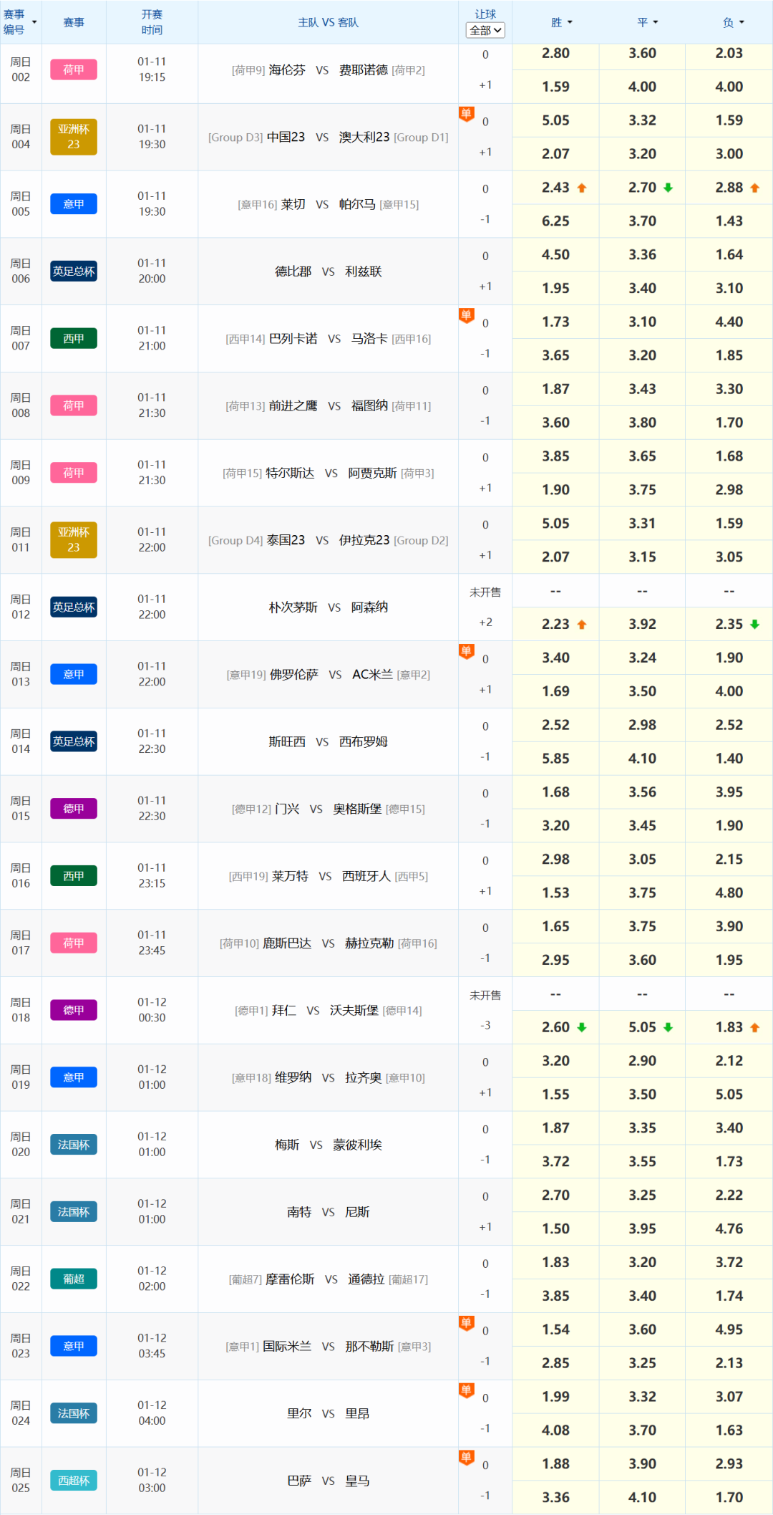773x1515 pixels.
Task: Click the 西超杯 tag on match 025
Action: (74, 1481)
